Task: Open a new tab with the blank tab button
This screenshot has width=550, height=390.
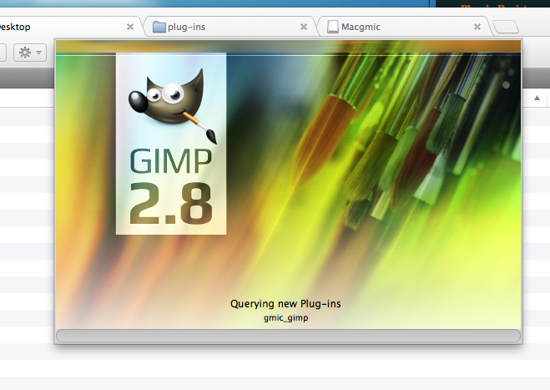Action: (x=506, y=27)
